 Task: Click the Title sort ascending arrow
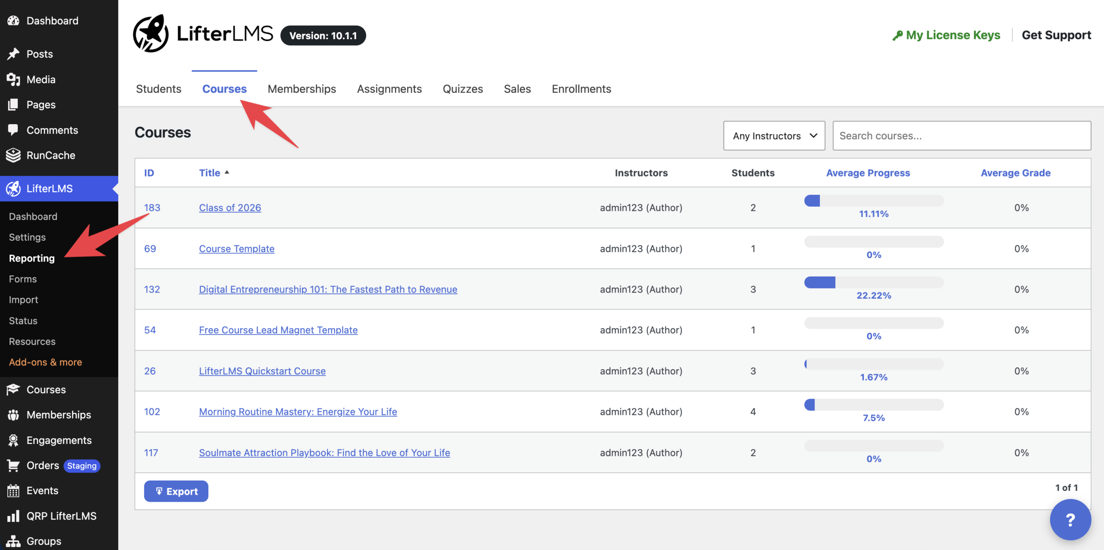(x=227, y=172)
